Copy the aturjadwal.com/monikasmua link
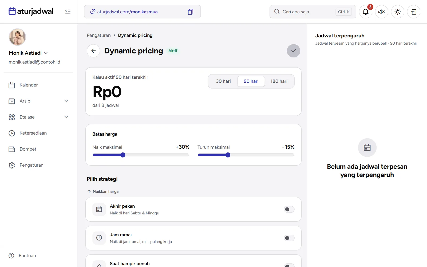The width and height of the screenshot is (427, 267). click(x=191, y=12)
